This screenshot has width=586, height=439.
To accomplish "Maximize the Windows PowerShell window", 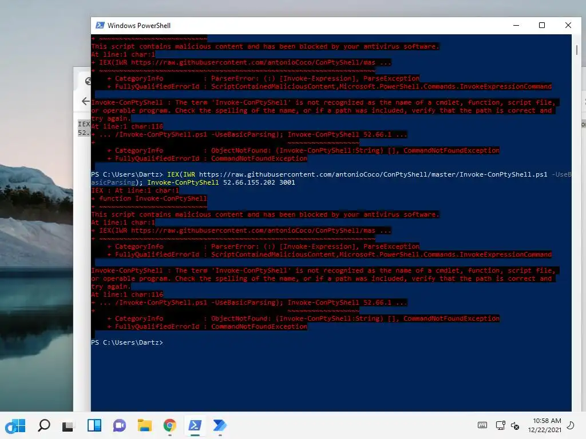I will [542, 25].
